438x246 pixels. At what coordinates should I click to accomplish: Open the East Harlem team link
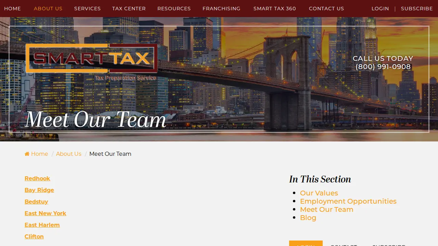tap(42, 225)
